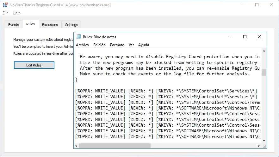Viewport: 279px width, 157px height.
Task: Close the Rules Notepad window
Action: pyautogui.click(x=259, y=37)
